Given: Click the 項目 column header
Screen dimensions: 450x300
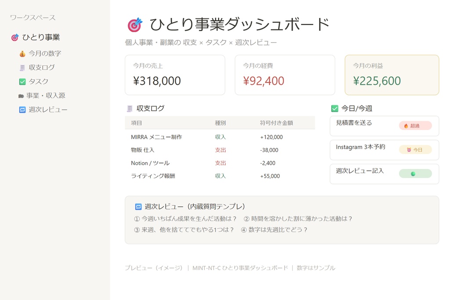Looking at the screenshot, I should click(137, 123).
